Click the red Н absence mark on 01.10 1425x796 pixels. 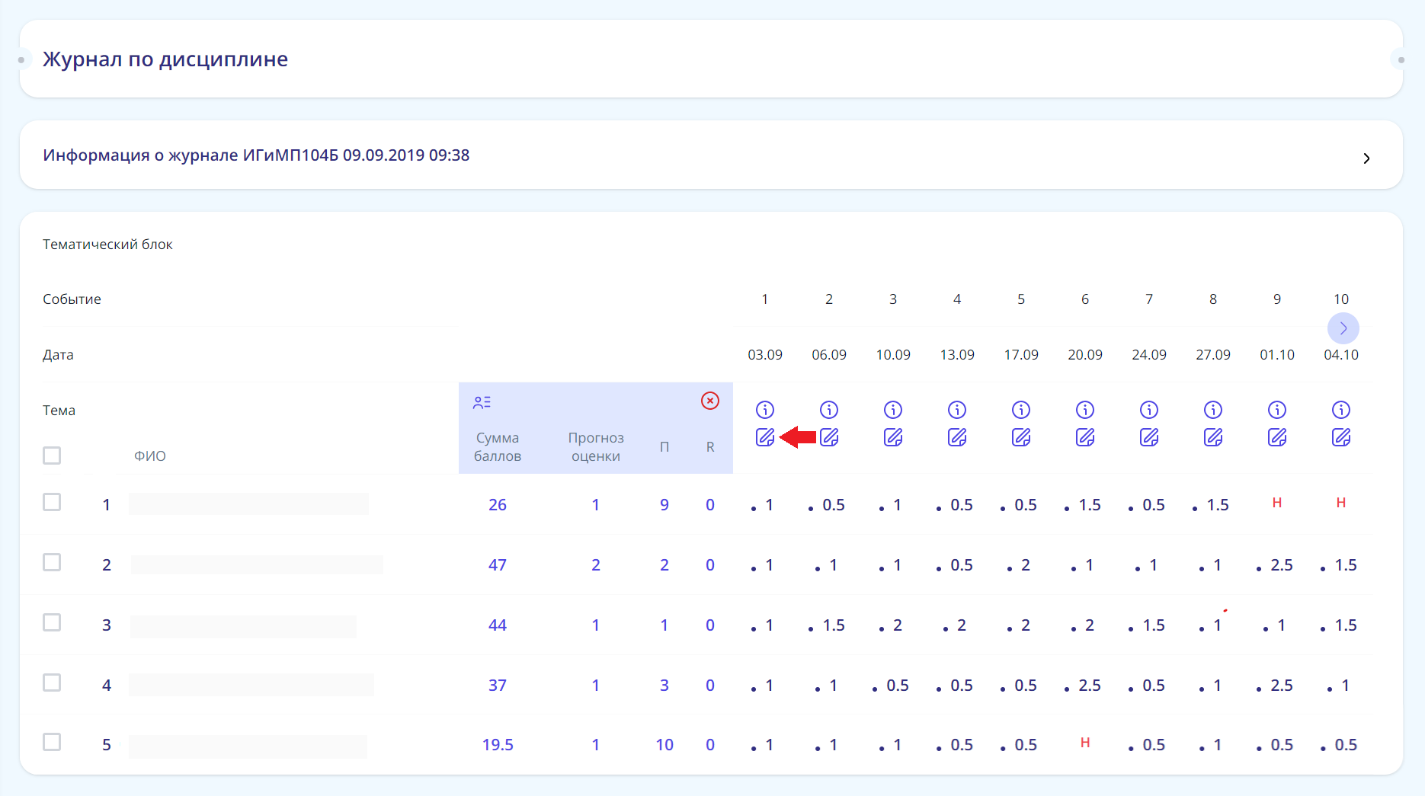click(1277, 503)
